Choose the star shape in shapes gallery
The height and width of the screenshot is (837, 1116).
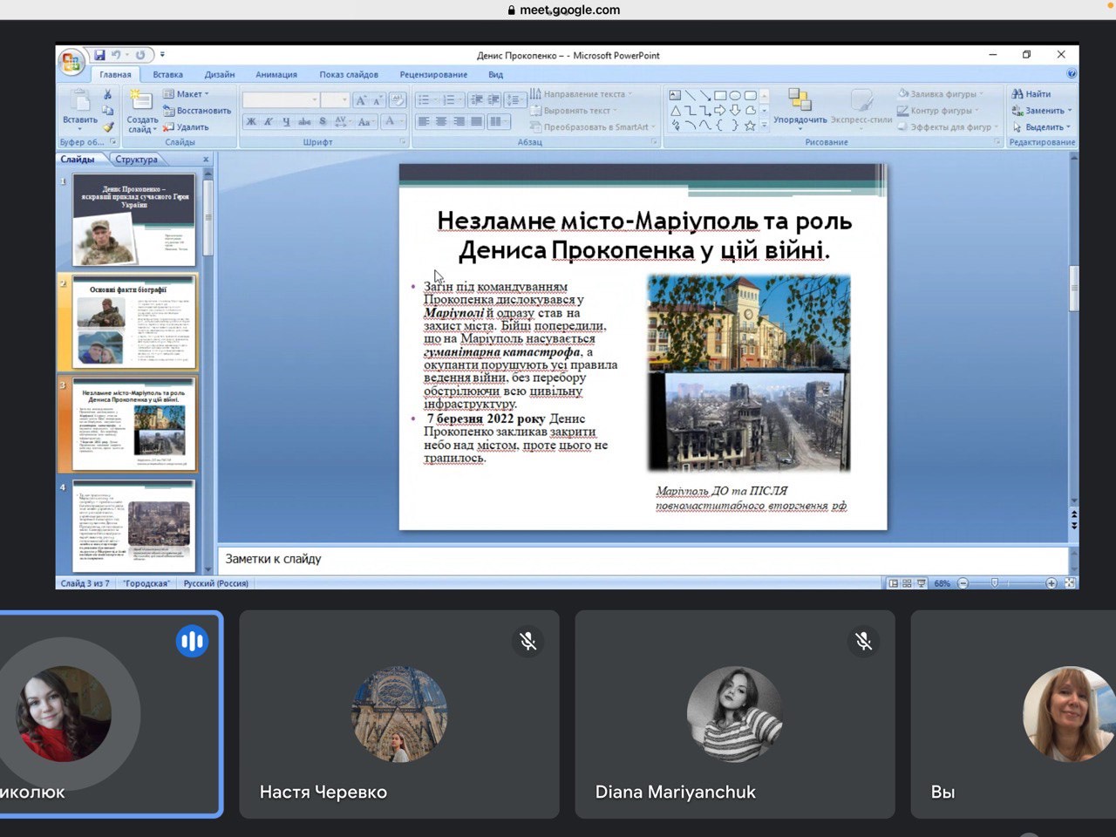pos(749,126)
